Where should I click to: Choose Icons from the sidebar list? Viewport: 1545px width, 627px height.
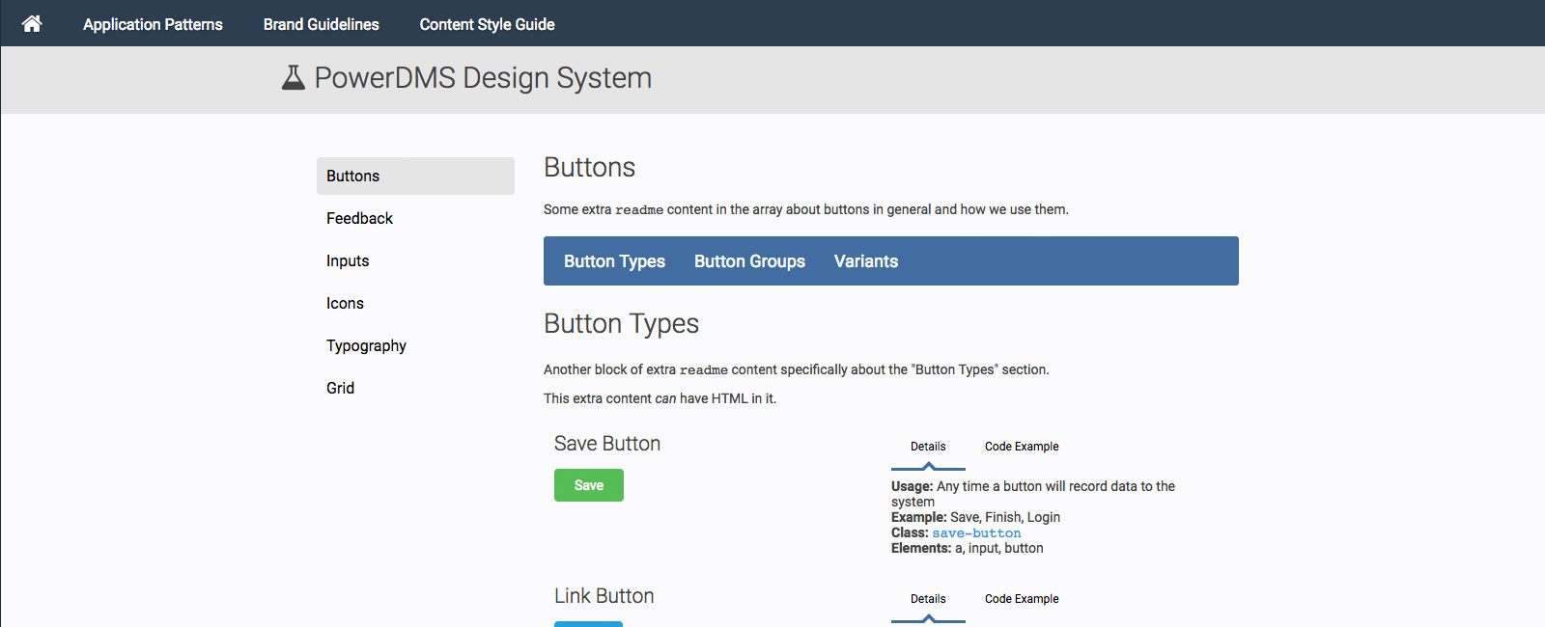[x=345, y=303]
